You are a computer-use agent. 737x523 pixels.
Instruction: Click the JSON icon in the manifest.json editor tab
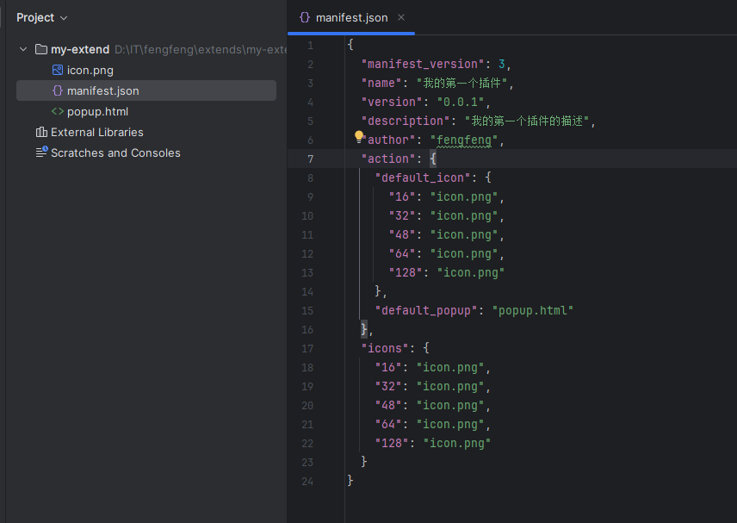(x=304, y=17)
